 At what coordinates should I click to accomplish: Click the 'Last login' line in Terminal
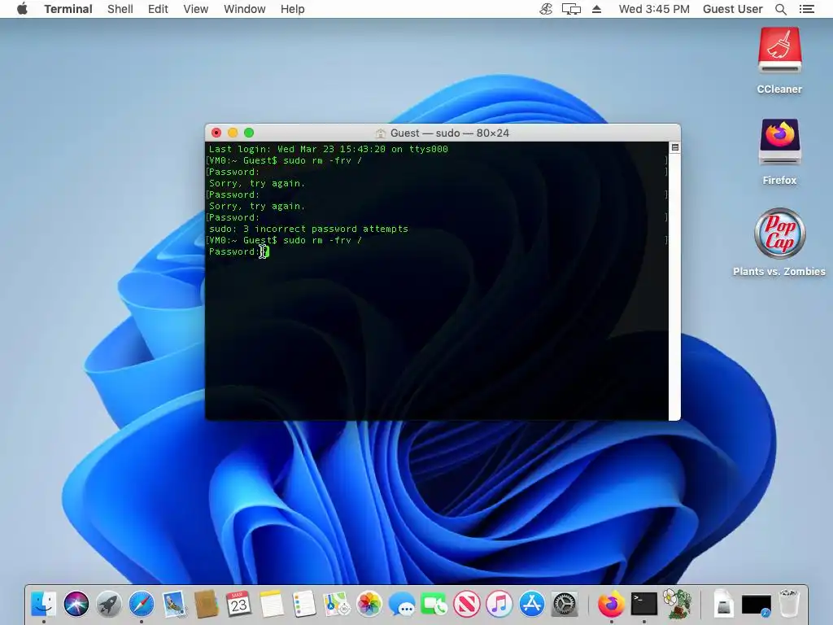329,150
